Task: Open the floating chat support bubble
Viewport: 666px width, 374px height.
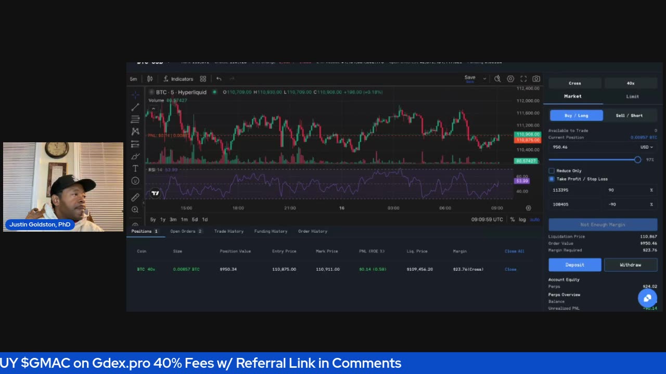Action: [647, 298]
